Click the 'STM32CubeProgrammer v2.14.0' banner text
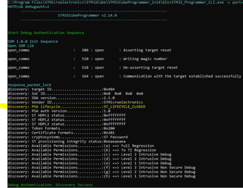This screenshot has width=243, height=188. 87,15
